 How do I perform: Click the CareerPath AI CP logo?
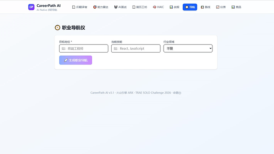[x=31, y=7]
